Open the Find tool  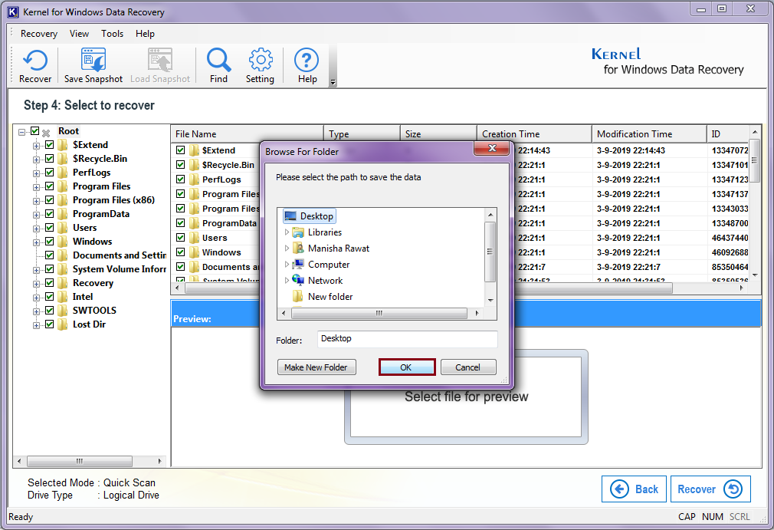(218, 61)
